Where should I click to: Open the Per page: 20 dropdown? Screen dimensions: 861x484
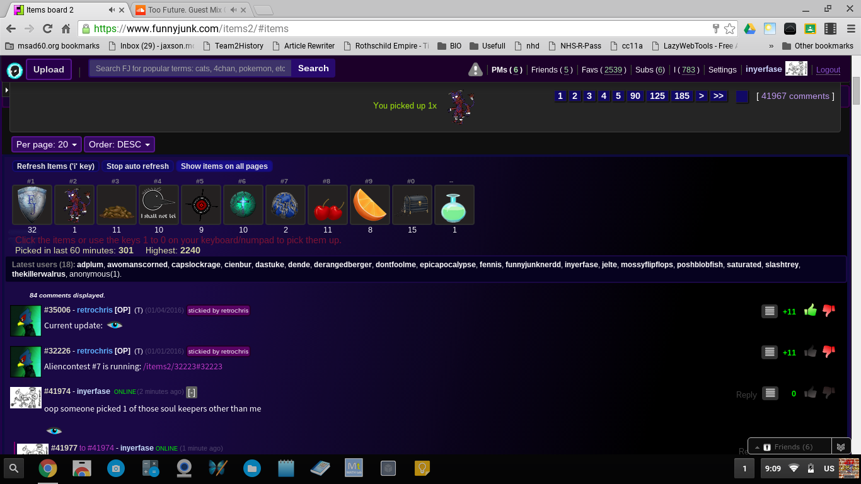pos(47,144)
